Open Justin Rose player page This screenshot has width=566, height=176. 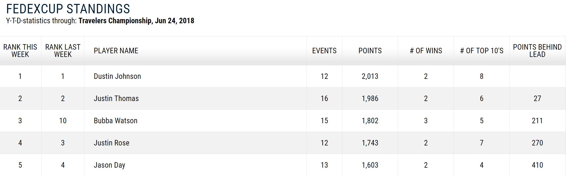click(112, 143)
